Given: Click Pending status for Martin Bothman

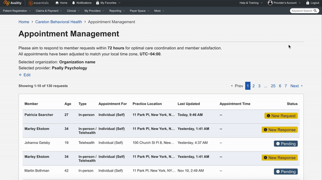Looking at the screenshot, I should pyautogui.click(x=286, y=172).
